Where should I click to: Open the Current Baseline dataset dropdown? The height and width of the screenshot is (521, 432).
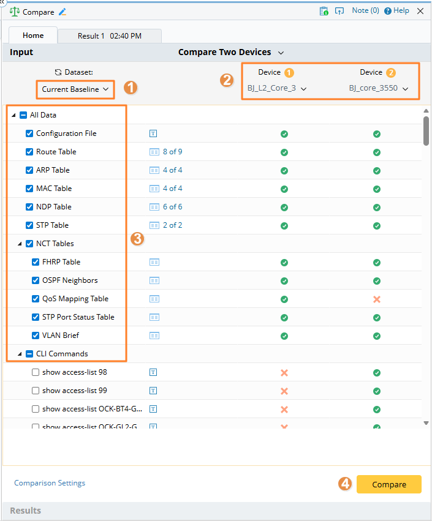click(x=75, y=89)
